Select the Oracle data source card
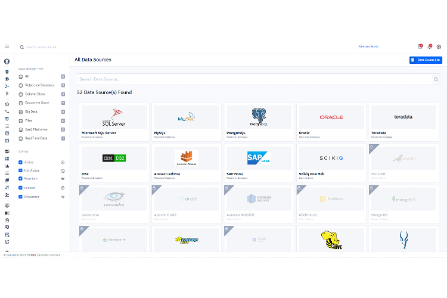The height and width of the screenshot is (298, 447). (331, 122)
